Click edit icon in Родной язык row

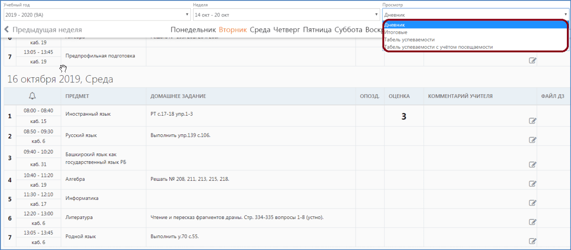(532, 241)
